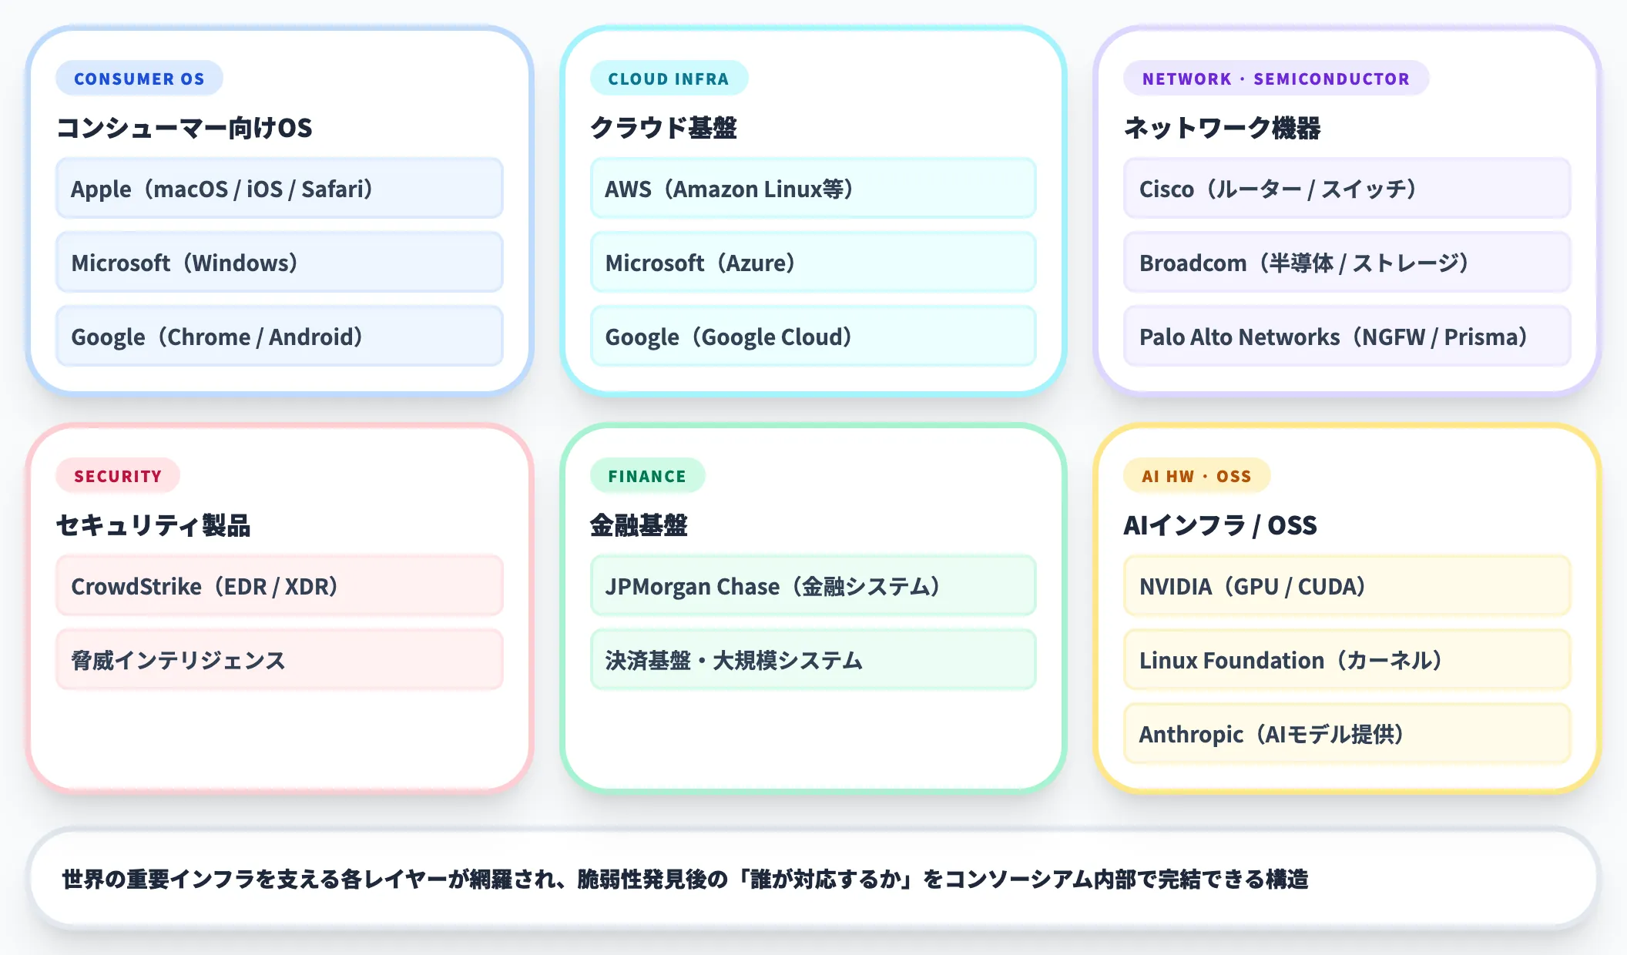Select the AIインフラ / OSS heading
Image resolution: width=1627 pixels, height=955 pixels.
1220,525
